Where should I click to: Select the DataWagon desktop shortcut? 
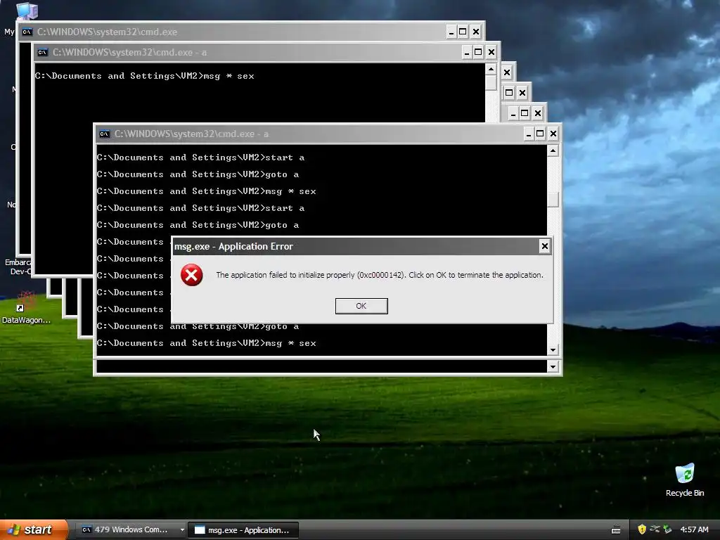(x=26, y=308)
